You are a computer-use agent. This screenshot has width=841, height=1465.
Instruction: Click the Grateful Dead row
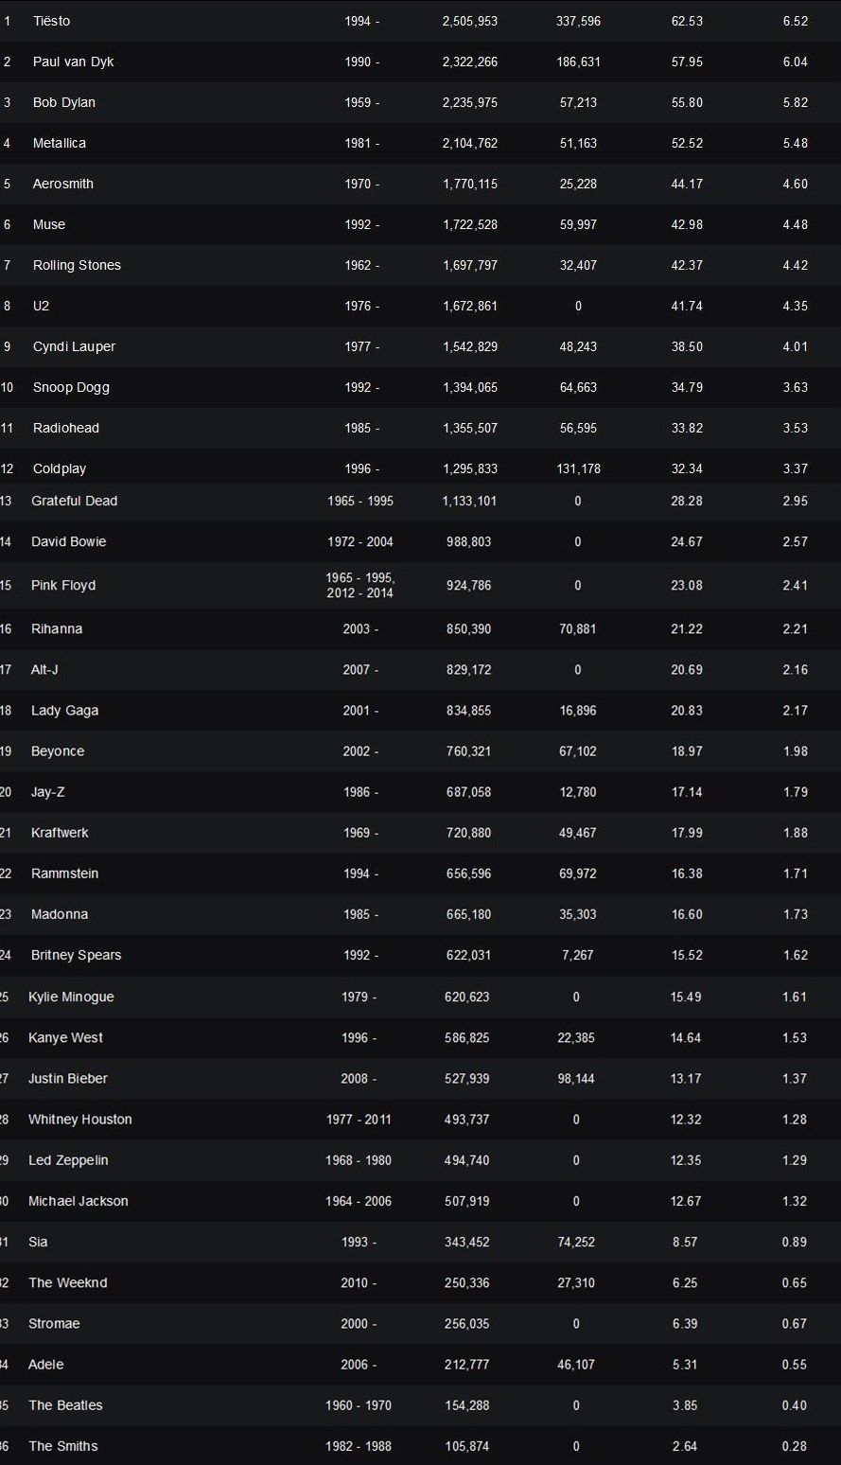pos(420,501)
